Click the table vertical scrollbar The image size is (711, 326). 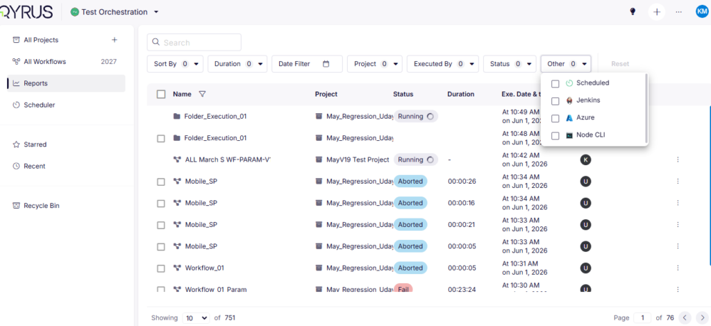point(710,186)
